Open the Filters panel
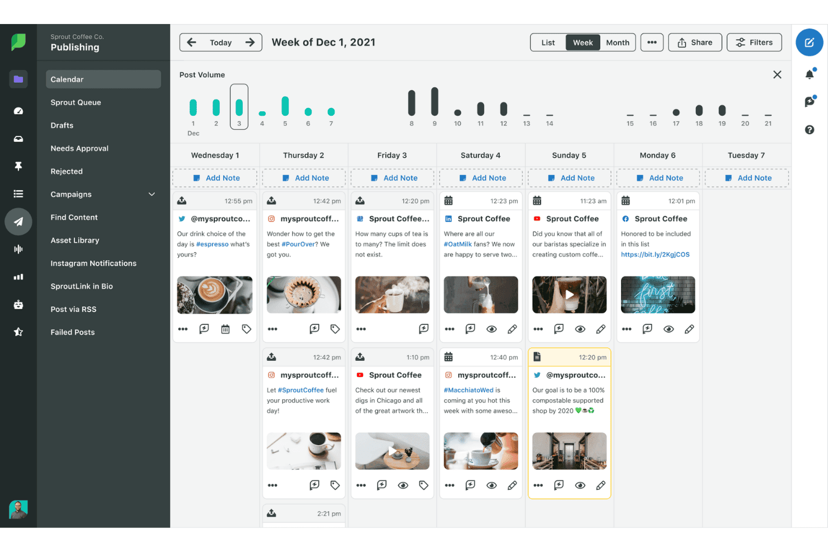 (x=754, y=43)
